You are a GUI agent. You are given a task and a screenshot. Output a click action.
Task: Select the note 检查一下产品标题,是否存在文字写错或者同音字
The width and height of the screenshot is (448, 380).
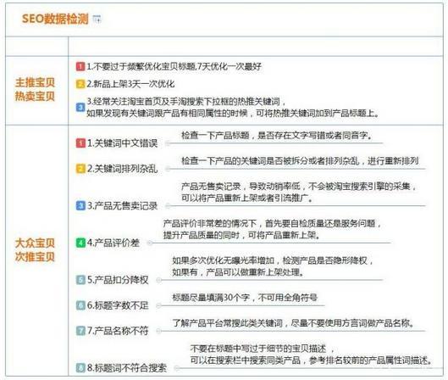(277, 135)
